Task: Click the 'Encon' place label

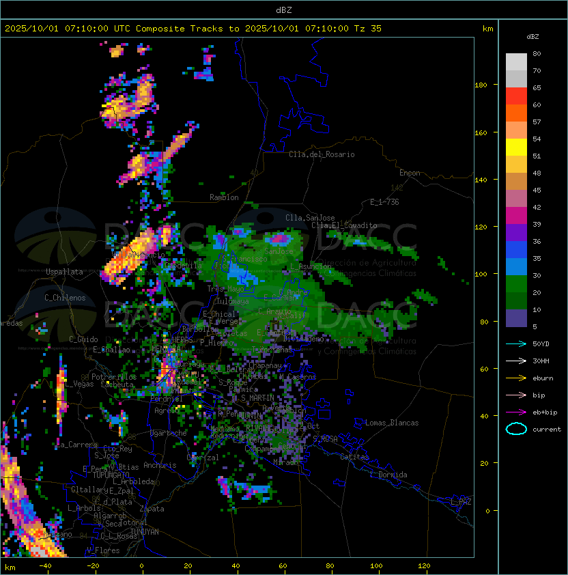Action: pos(410,173)
